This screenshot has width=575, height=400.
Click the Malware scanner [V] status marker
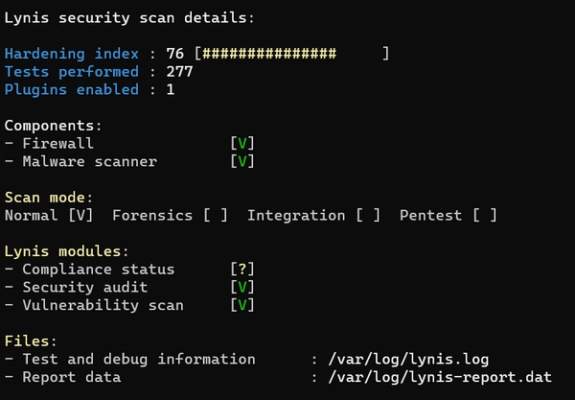pos(242,162)
